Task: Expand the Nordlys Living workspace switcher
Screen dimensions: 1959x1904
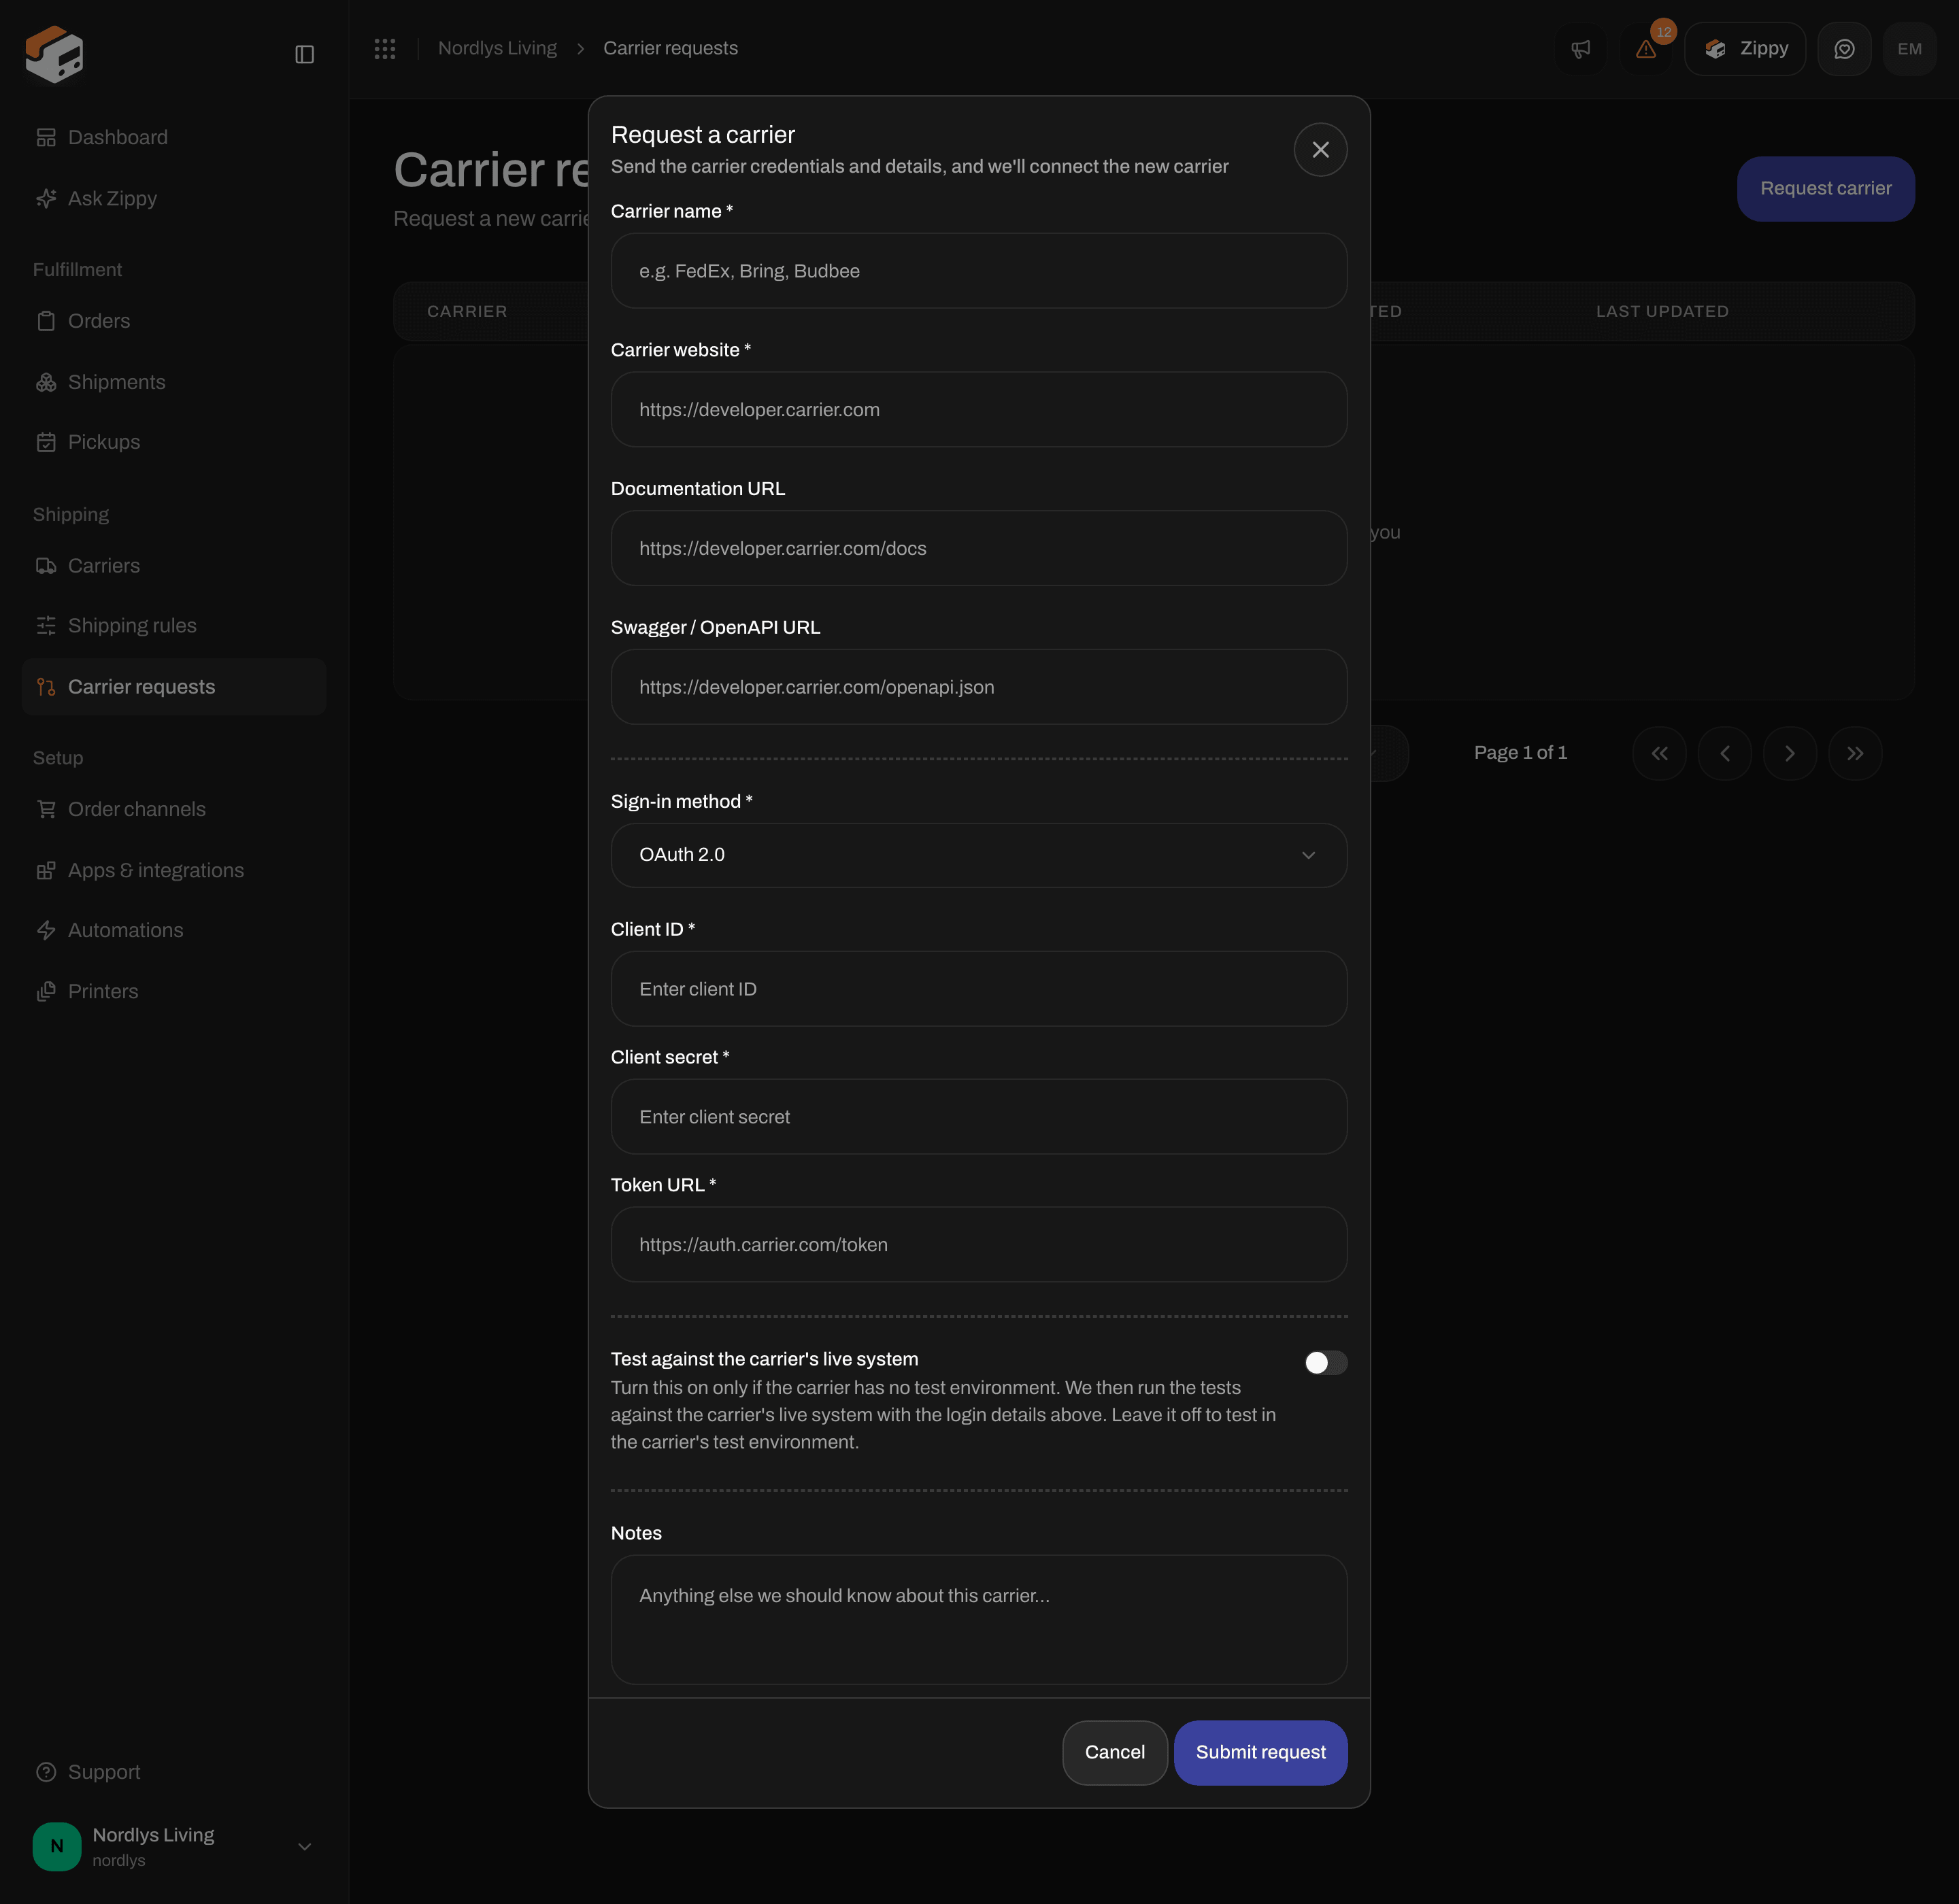Action: tap(174, 1846)
